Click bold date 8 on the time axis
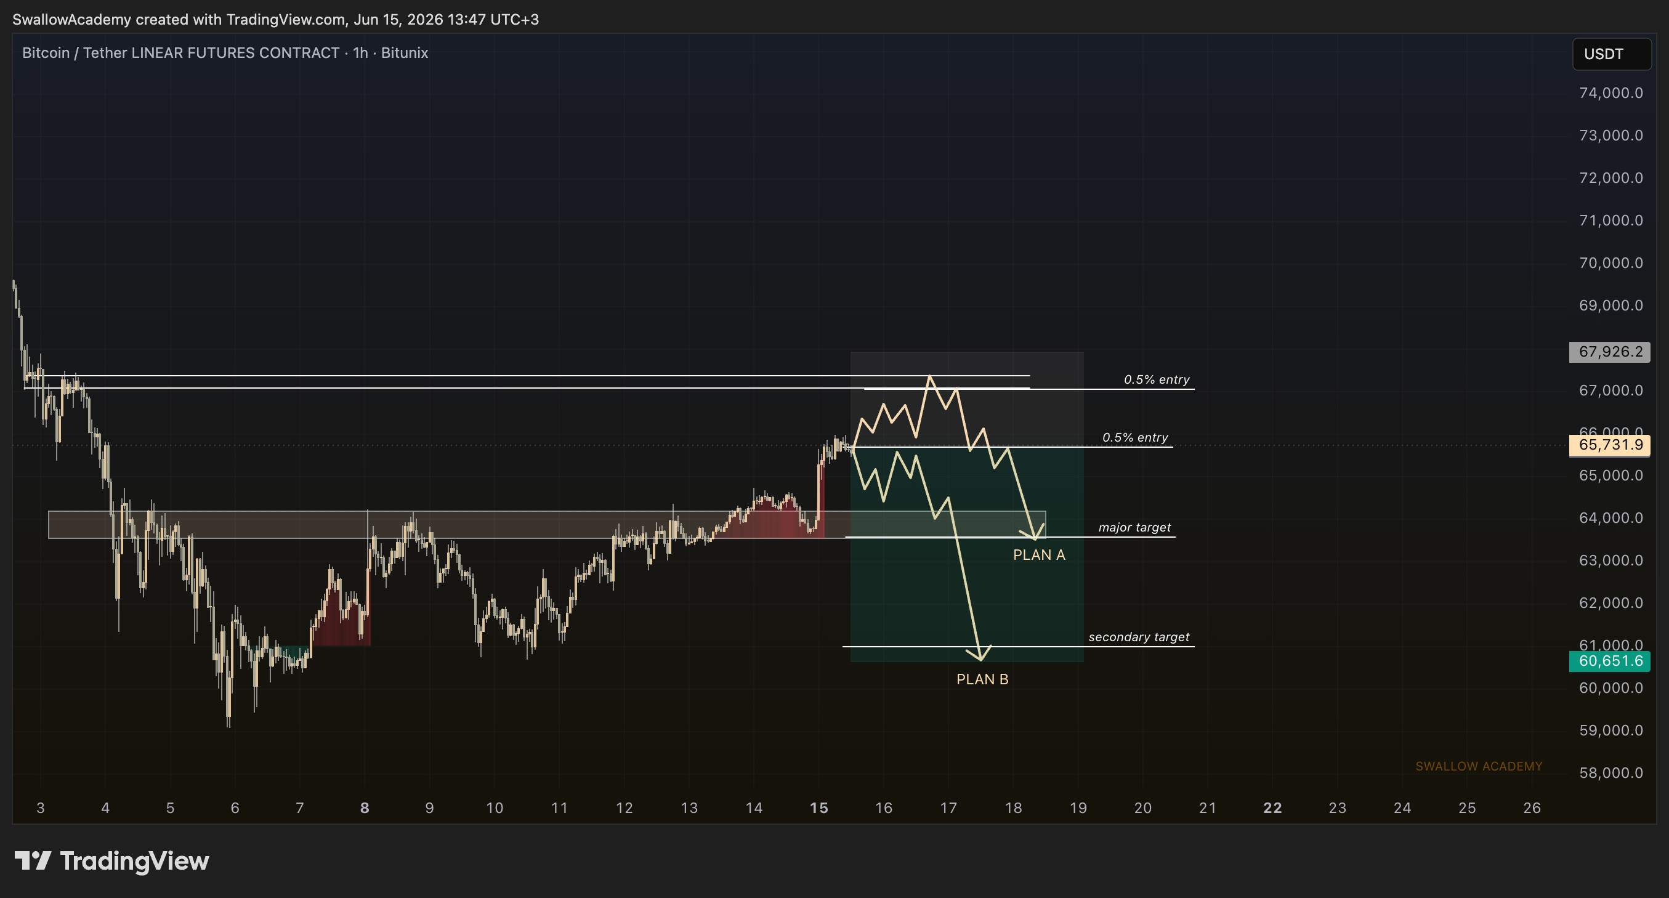1669x898 pixels. (x=365, y=808)
